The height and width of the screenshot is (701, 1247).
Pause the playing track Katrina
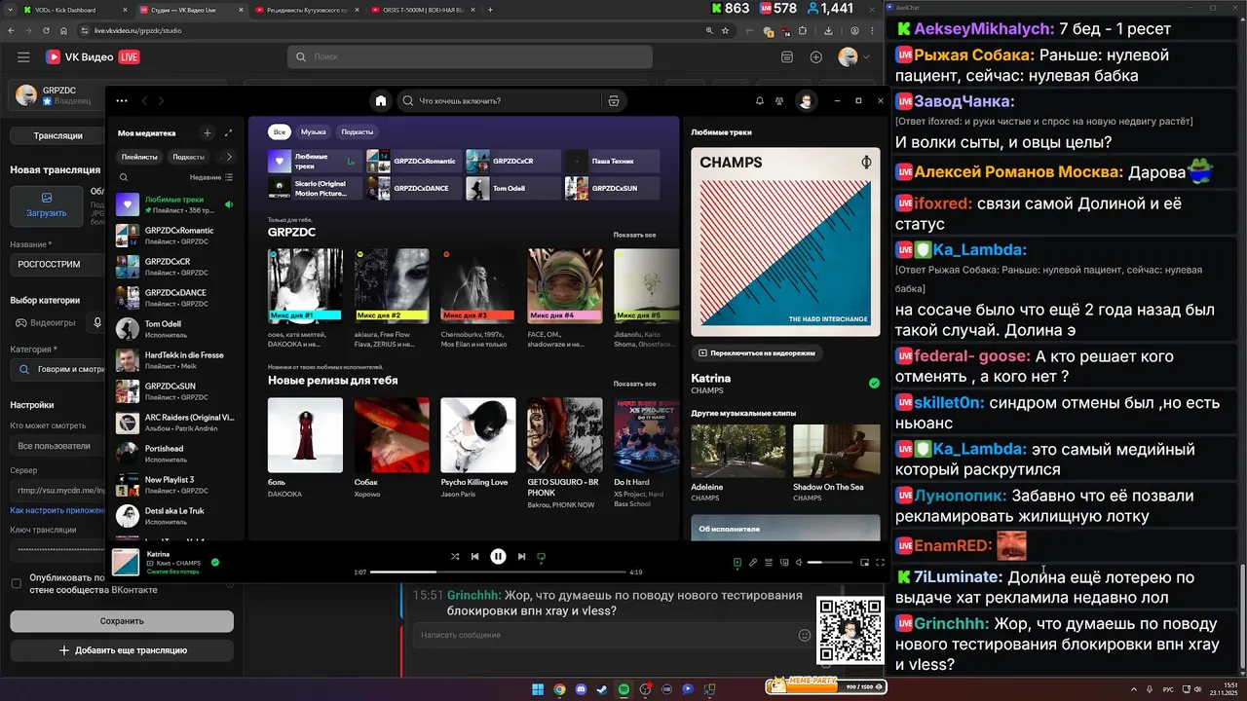pyautogui.click(x=498, y=556)
